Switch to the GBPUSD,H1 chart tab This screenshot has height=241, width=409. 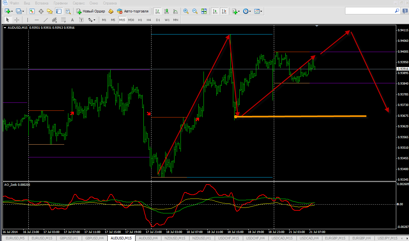[x=69, y=238]
